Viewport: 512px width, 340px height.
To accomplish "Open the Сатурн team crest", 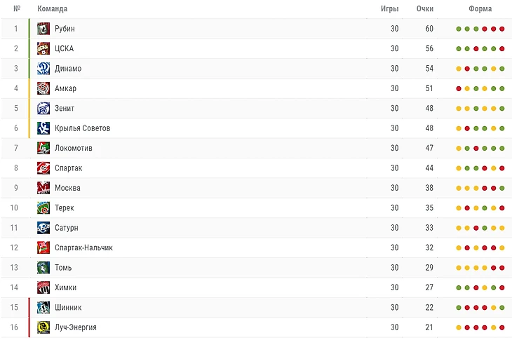I will 43,228.
